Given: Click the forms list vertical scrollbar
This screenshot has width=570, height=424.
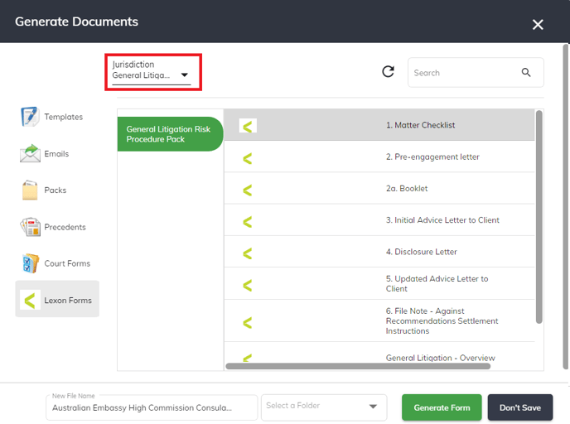Looking at the screenshot, I should 539,217.
